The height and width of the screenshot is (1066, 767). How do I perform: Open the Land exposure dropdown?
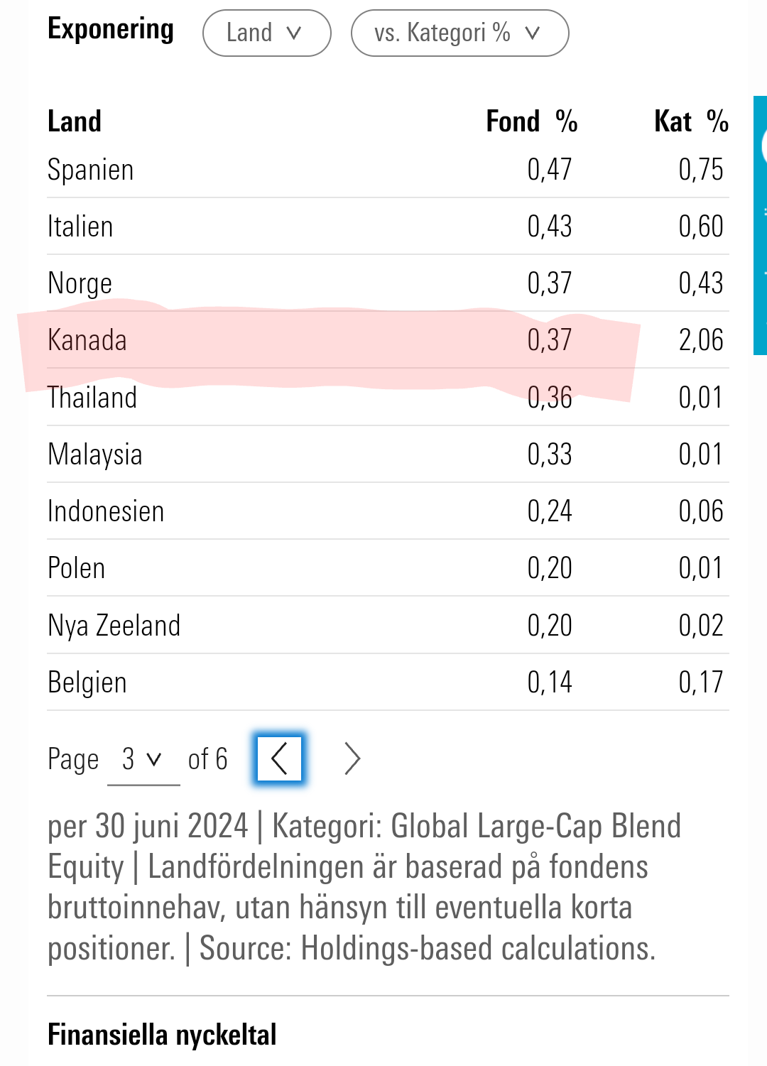[266, 33]
